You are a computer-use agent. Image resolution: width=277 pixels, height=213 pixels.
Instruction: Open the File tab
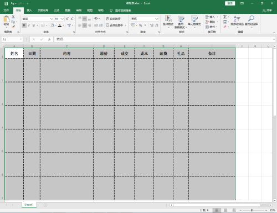6,11
